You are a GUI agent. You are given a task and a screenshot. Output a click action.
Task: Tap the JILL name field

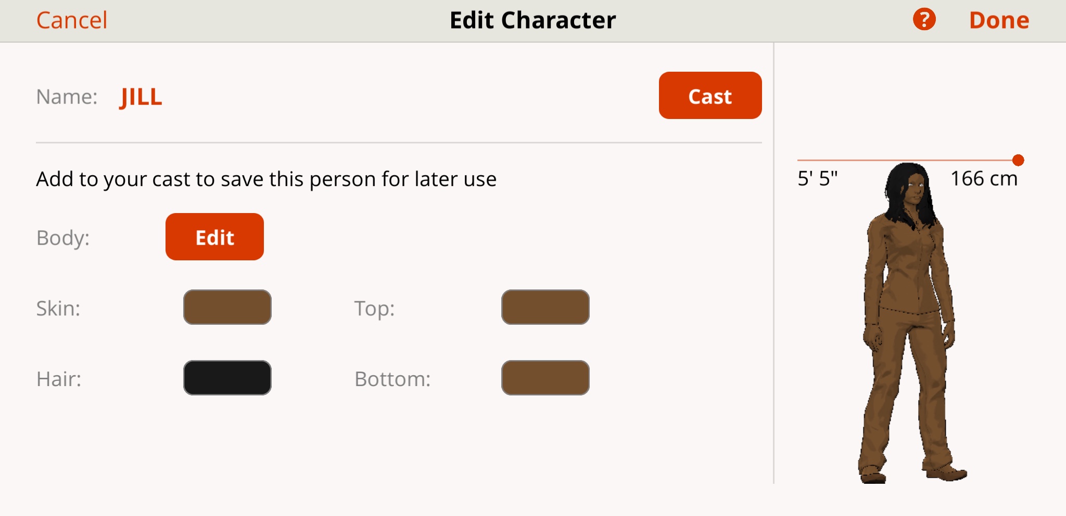[141, 97]
